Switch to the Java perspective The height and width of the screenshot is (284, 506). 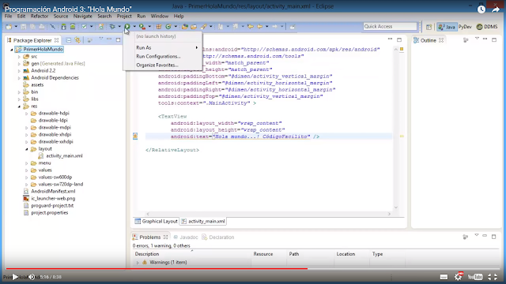447,27
